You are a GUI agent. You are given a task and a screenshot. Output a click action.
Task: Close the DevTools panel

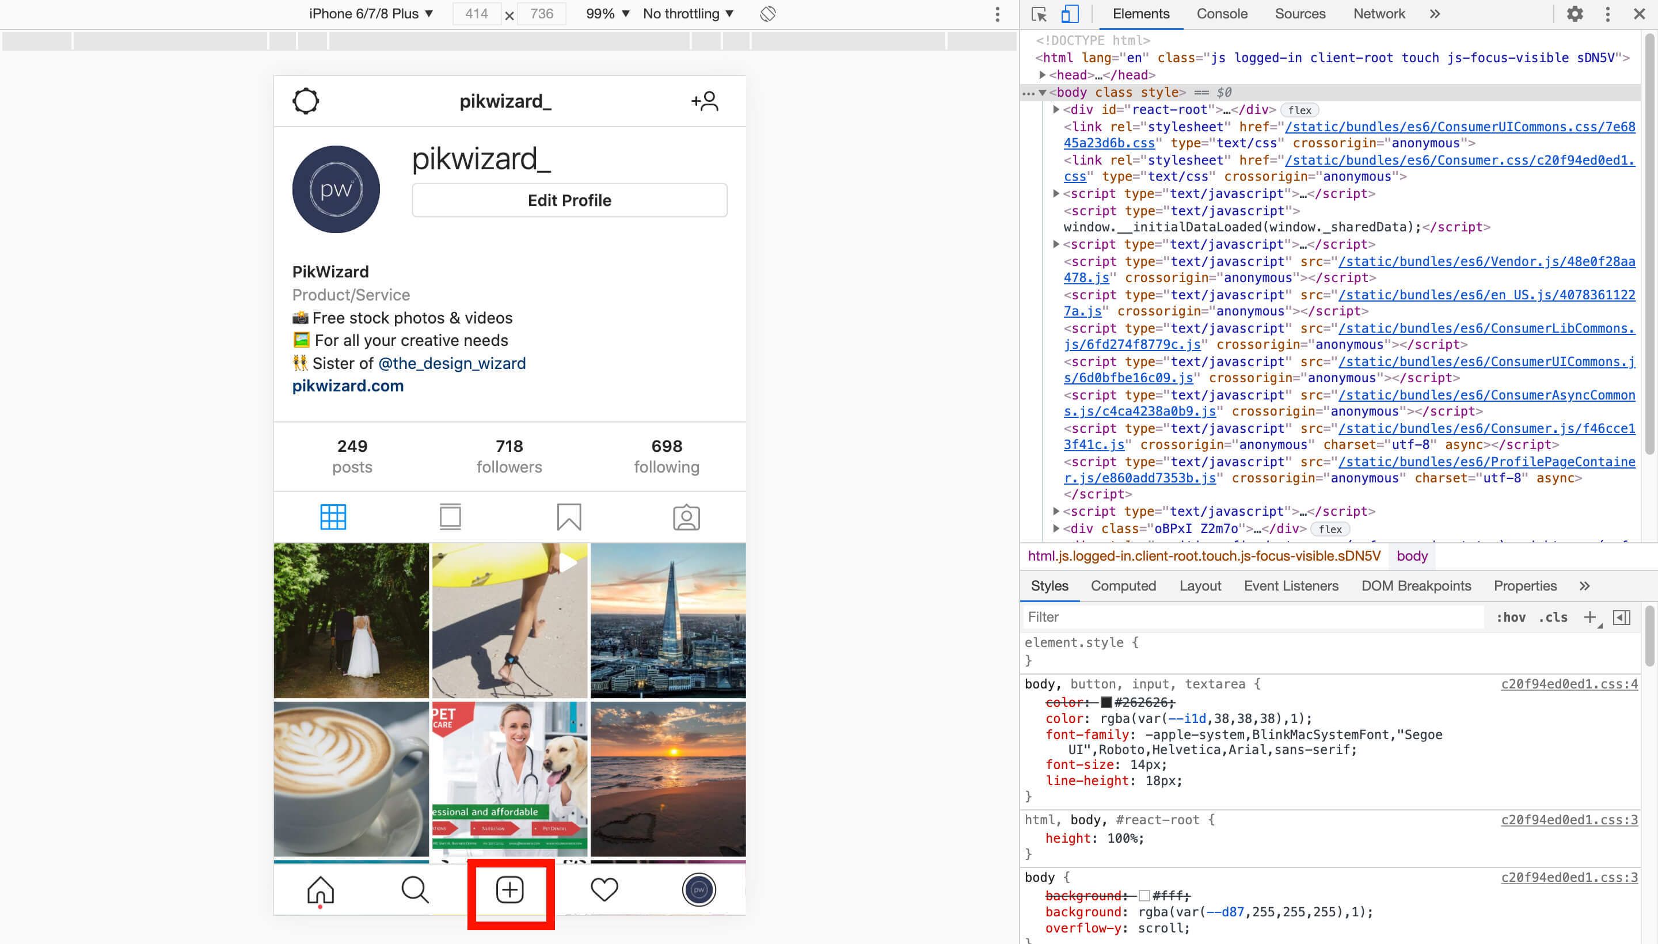coord(1639,14)
